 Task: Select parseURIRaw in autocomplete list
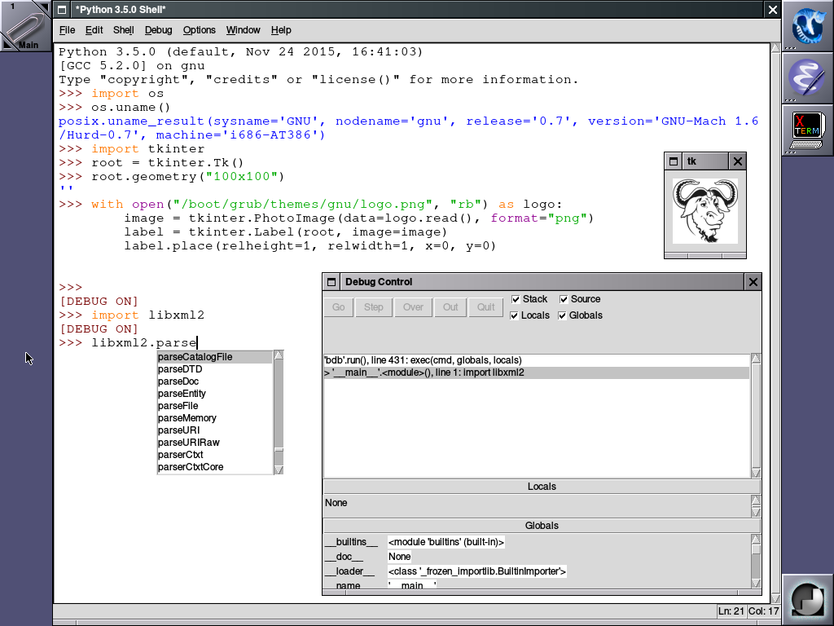coord(214,443)
